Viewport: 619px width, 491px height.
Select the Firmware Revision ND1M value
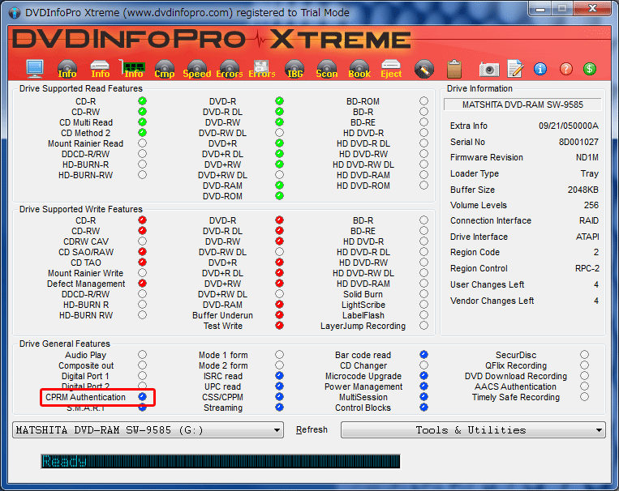click(587, 158)
